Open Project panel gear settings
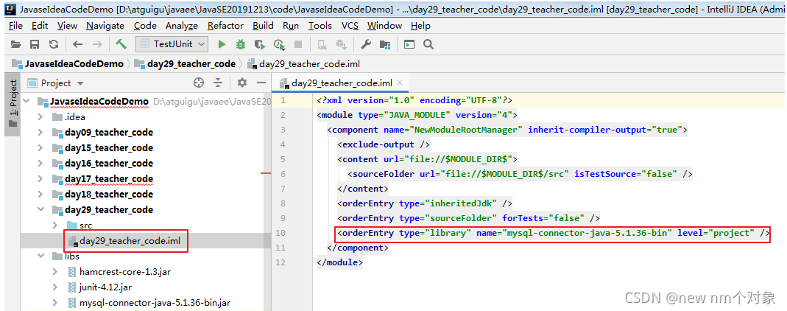Viewport: 787px width, 311px height. click(242, 83)
